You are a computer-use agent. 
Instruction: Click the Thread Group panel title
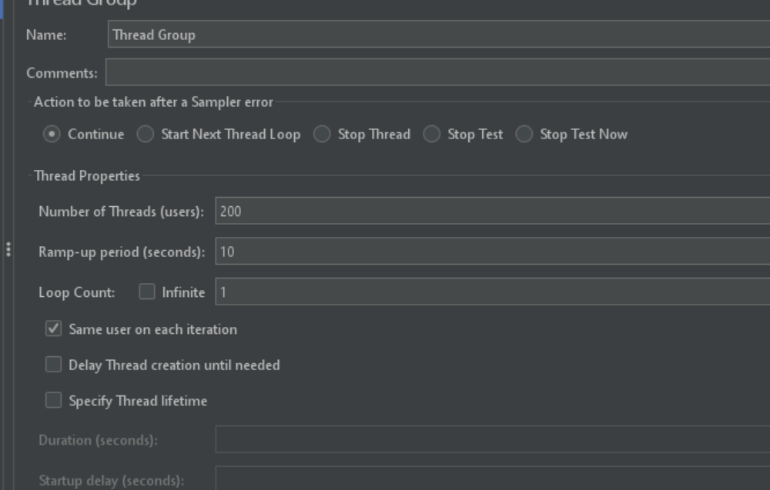click(x=82, y=3)
